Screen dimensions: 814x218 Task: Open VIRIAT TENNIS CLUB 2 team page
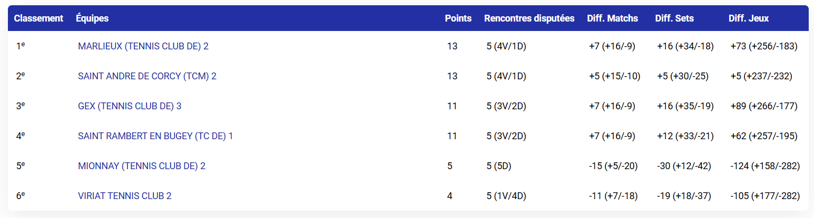(x=124, y=196)
